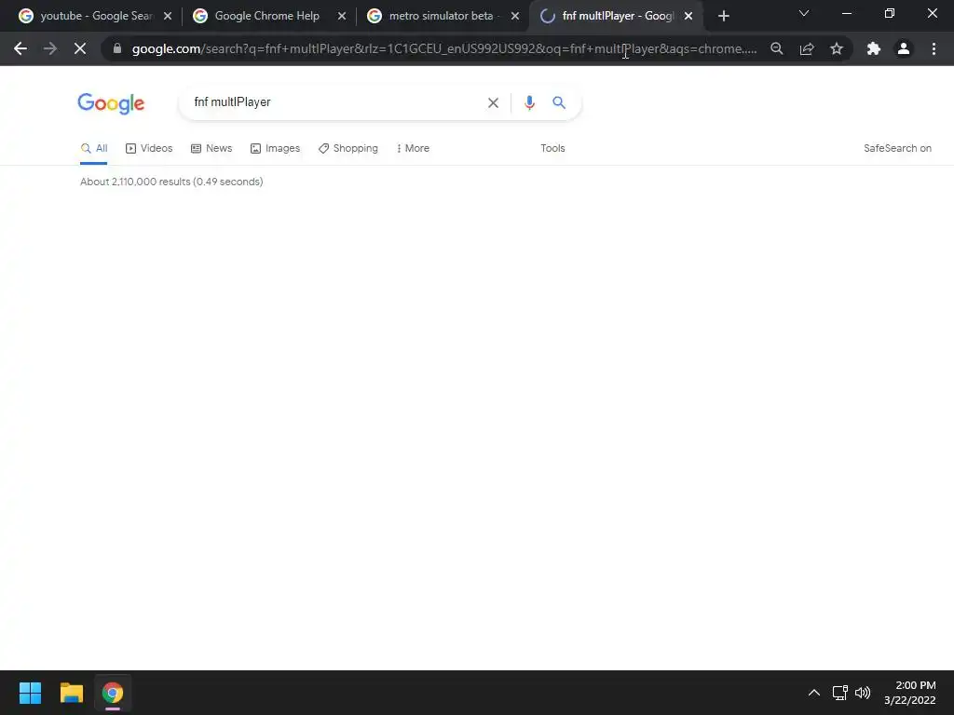Search by voice microphone

pyautogui.click(x=529, y=102)
